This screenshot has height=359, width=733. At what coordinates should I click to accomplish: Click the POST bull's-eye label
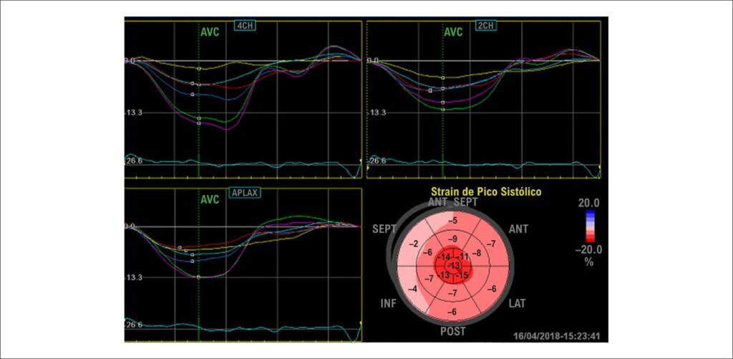click(452, 331)
